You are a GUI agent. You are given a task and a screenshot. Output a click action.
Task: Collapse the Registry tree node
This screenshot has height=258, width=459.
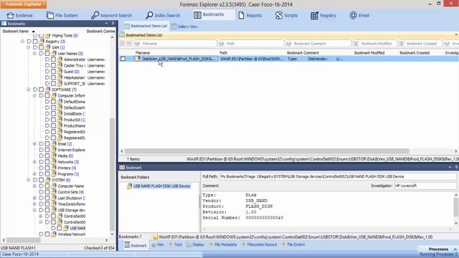pos(22,42)
